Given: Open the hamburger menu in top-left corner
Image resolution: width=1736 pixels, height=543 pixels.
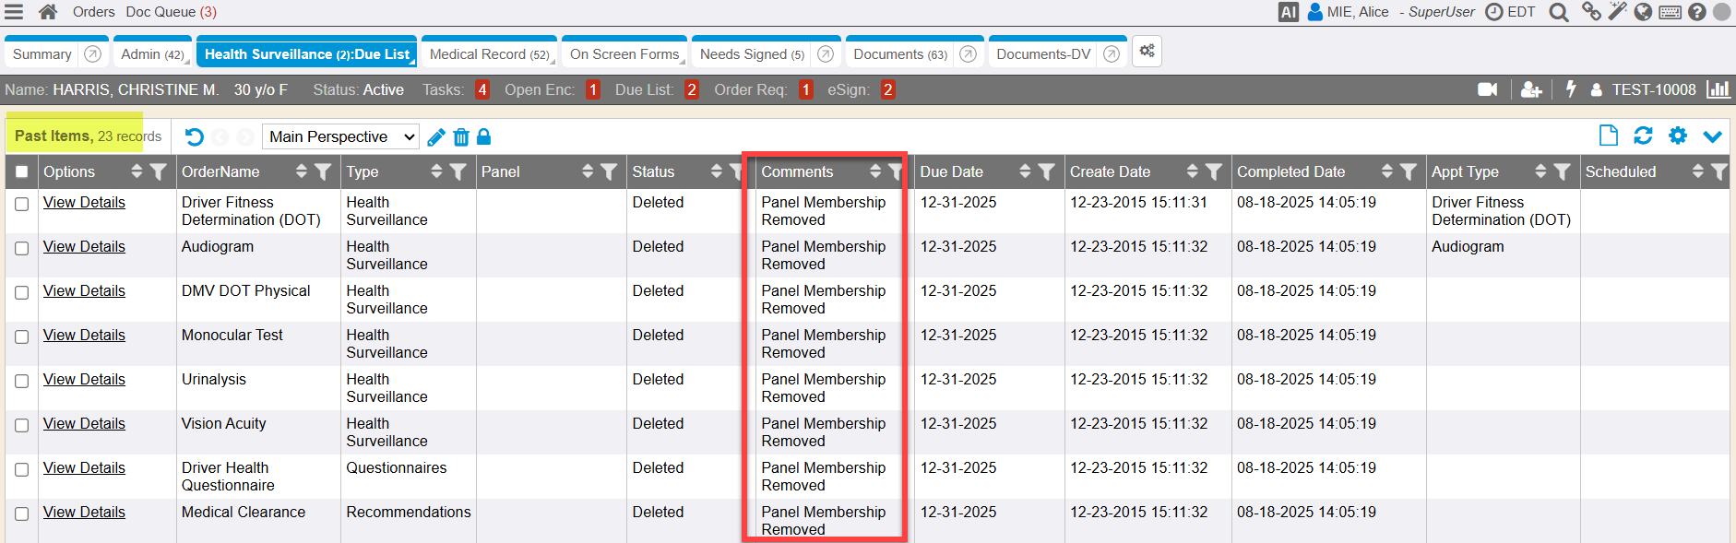Looking at the screenshot, I should (14, 12).
